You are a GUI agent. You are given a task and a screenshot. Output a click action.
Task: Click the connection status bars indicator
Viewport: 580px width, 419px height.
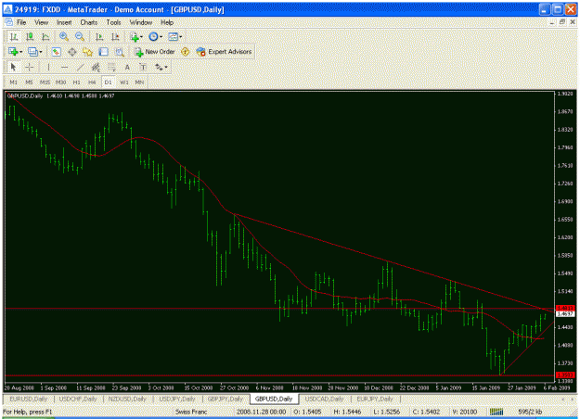(x=496, y=412)
